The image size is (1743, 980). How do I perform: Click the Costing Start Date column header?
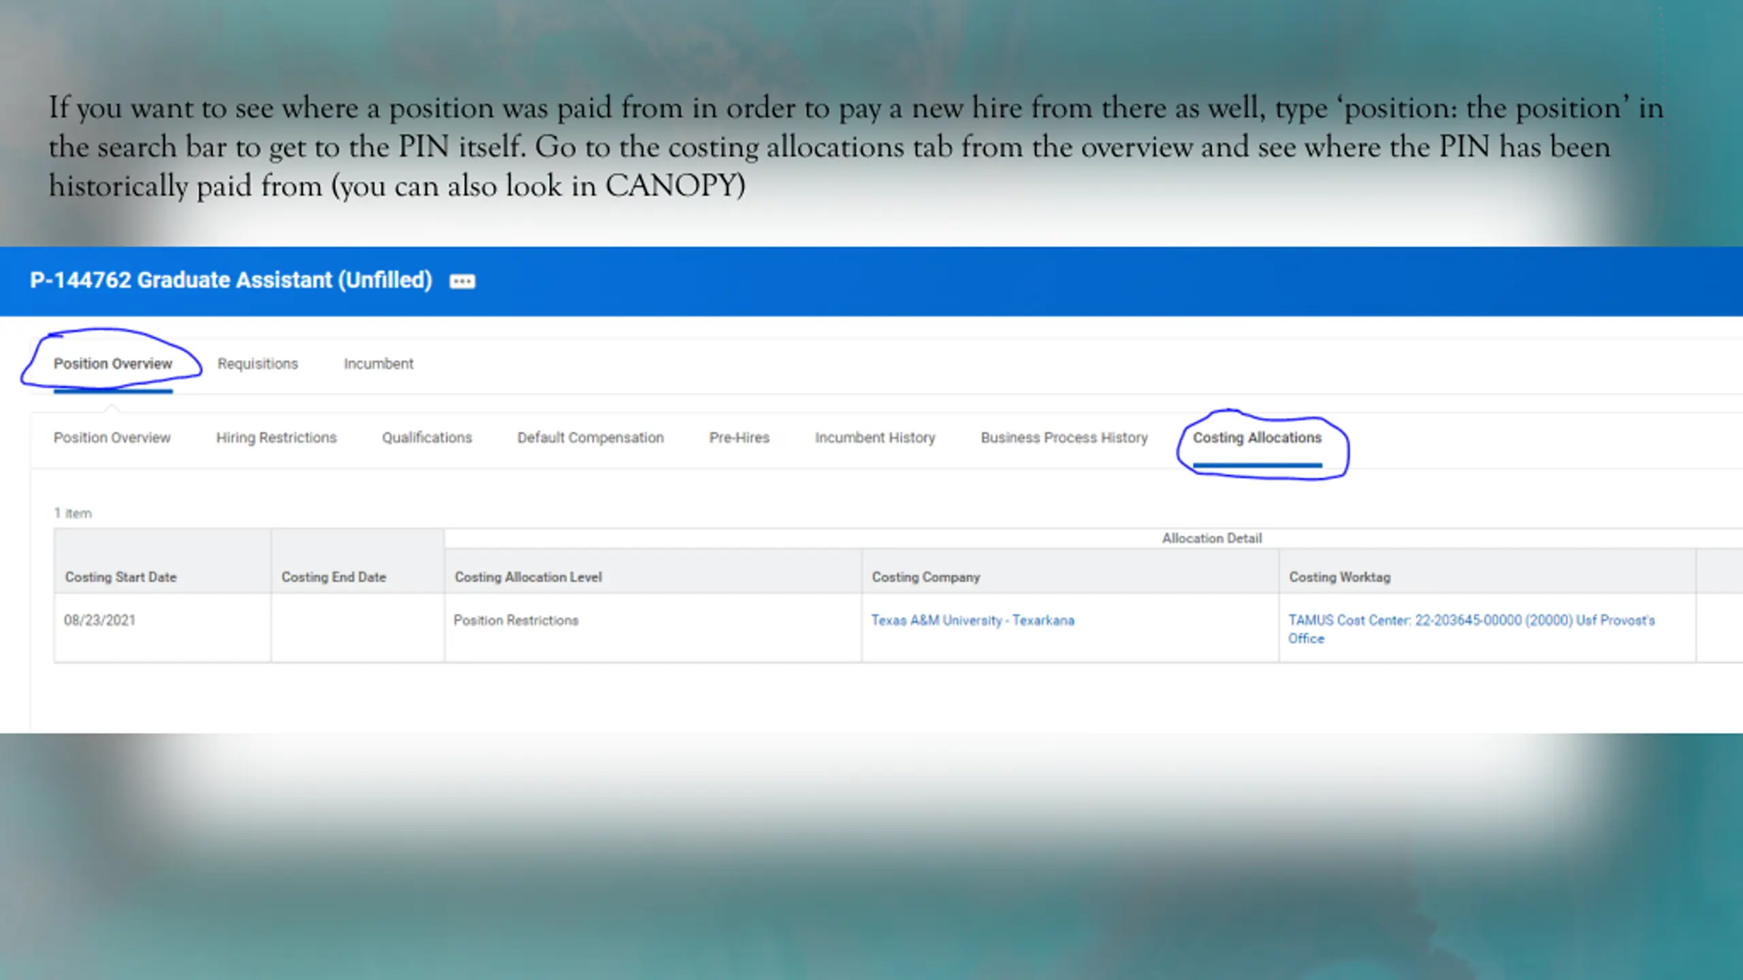pos(121,577)
